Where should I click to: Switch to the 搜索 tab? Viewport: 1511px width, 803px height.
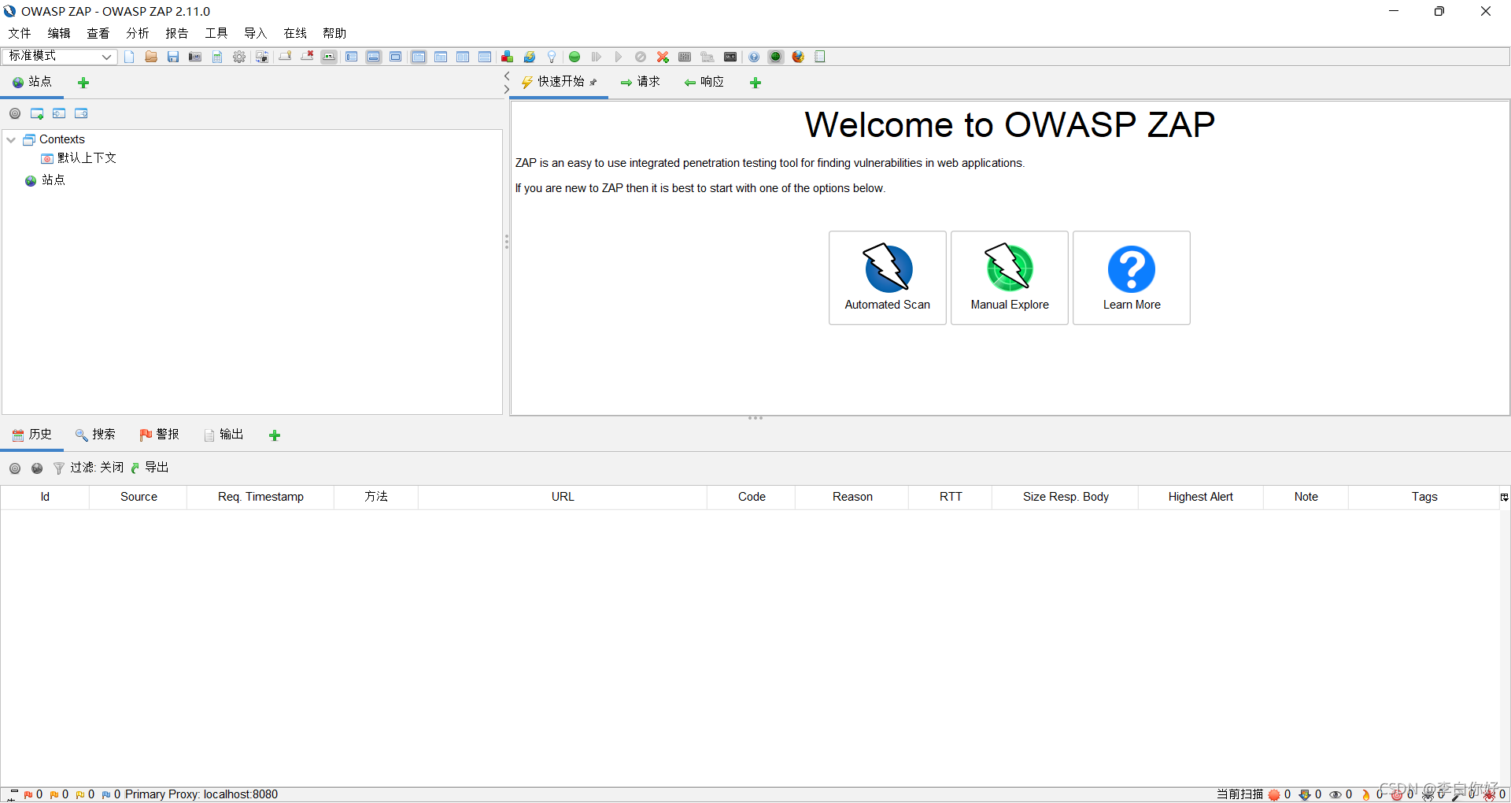pyautogui.click(x=95, y=435)
